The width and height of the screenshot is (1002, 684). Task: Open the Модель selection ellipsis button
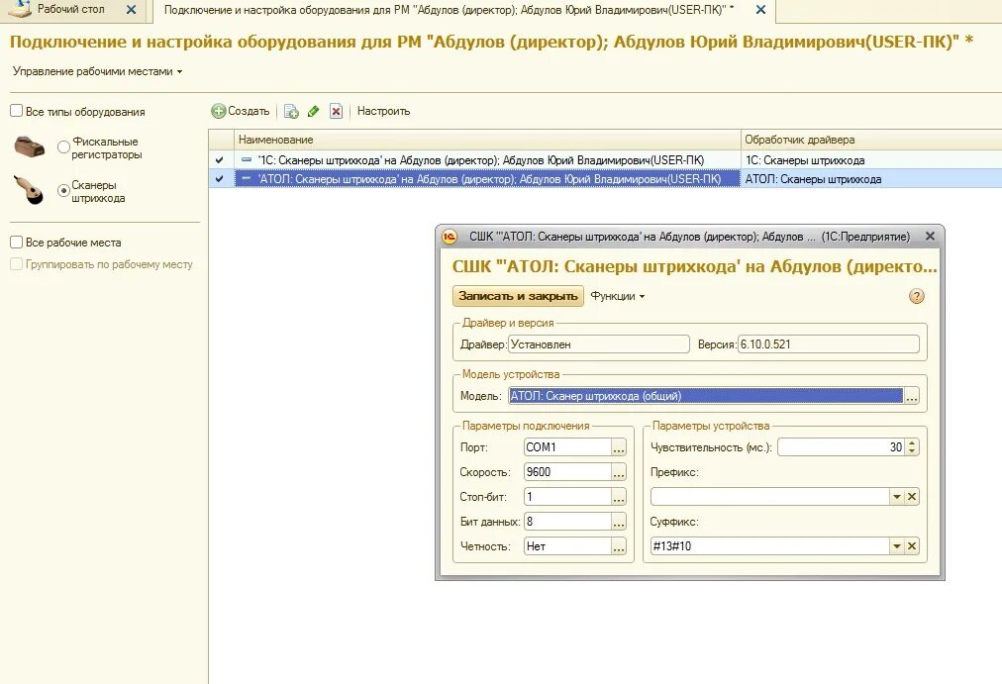click(x=911, y=396)
